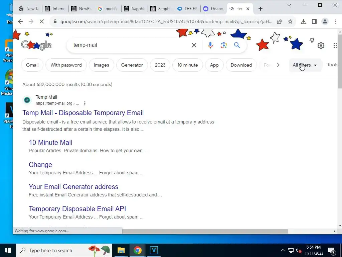The height and width of the screenshot is (257, 342).
Task: Open the temp-mail.org result options dots
Action: 85,103
